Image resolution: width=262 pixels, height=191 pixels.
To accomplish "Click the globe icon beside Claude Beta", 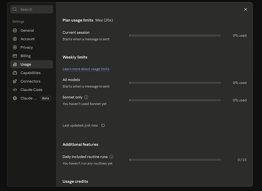I will pyautogui.click(x=15, y=98).
